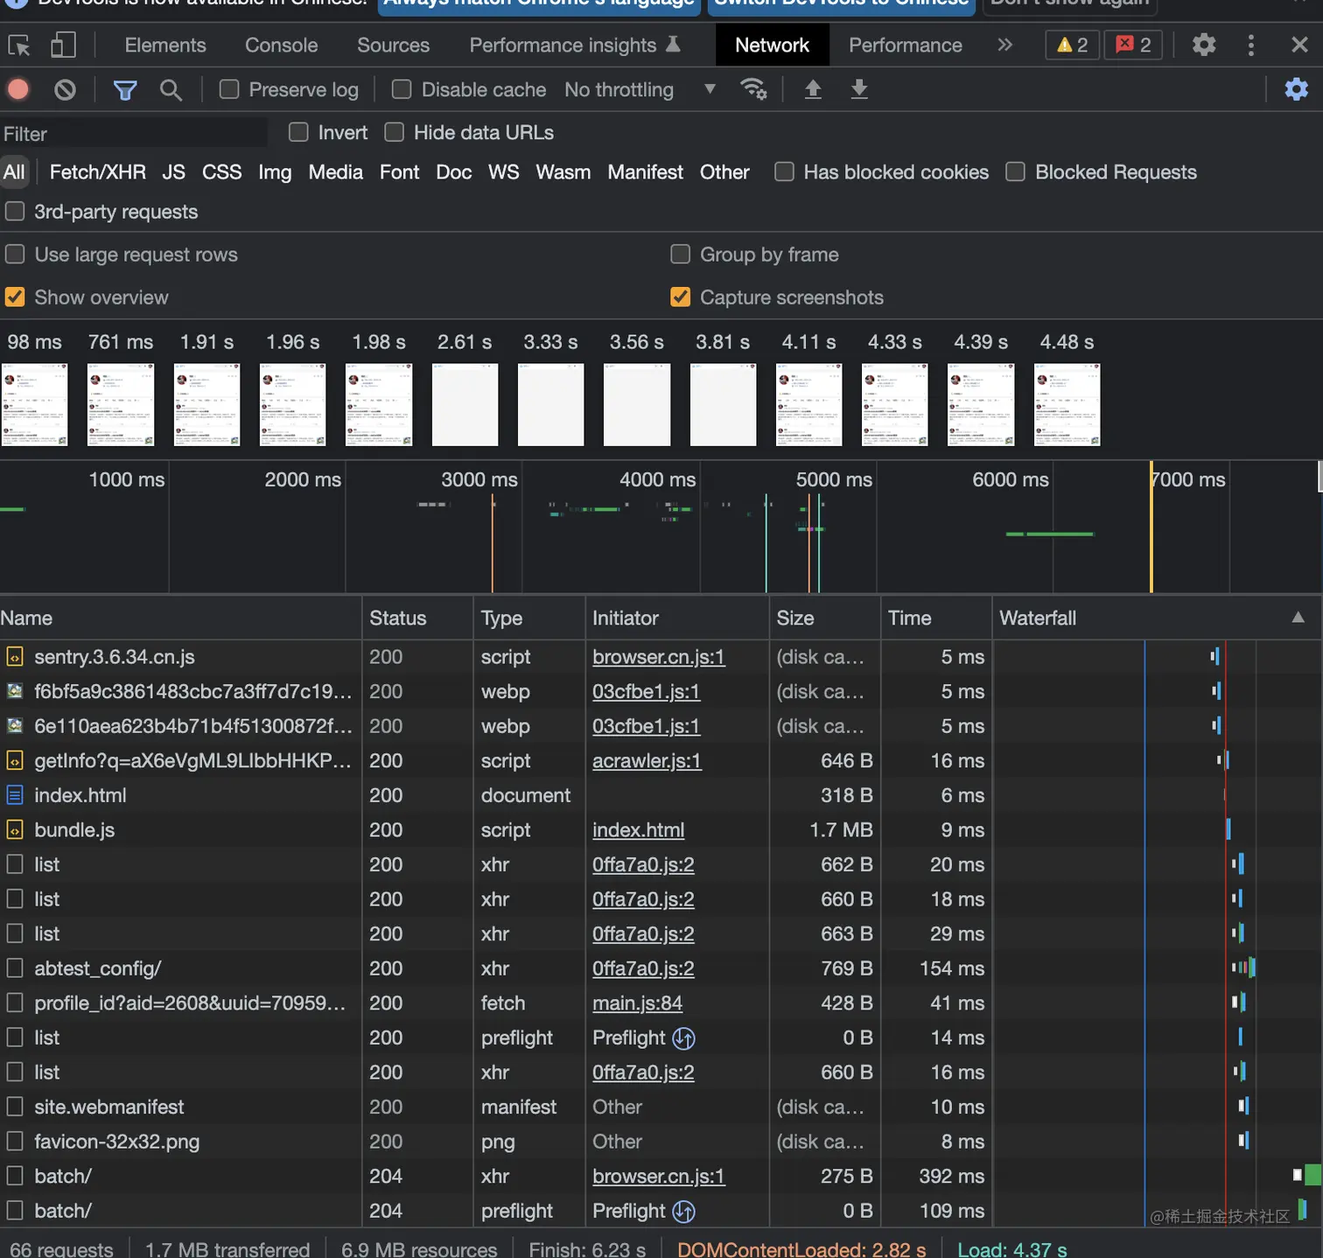This screenshot has height=1258, width=1323.
Task: Clear the network log
Action: point(65,89)
